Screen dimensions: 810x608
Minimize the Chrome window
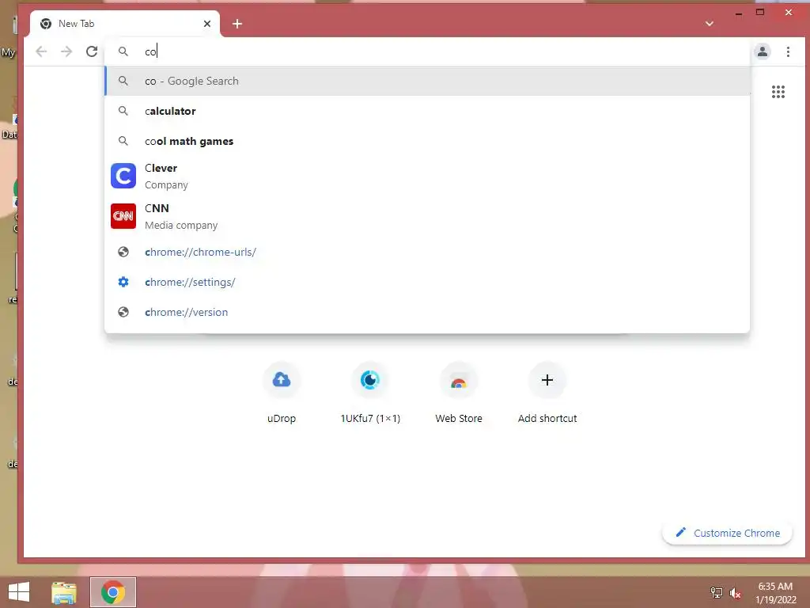[739, 13]
